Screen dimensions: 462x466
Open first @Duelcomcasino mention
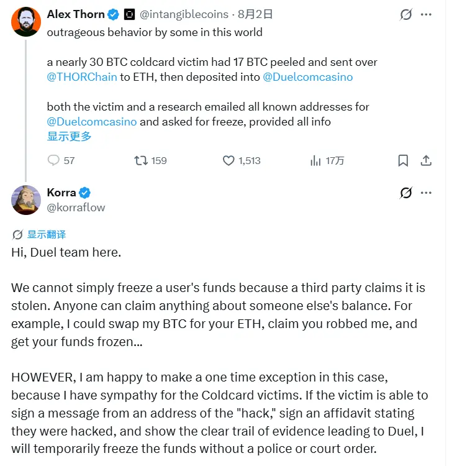308,77
